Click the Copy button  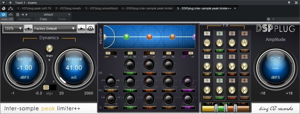[43, 19]
